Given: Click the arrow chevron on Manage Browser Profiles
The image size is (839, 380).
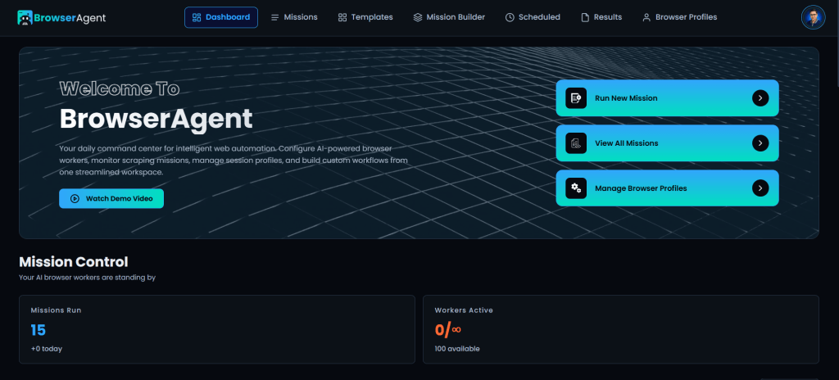Looking at the screenshot, I should point(760,188).
